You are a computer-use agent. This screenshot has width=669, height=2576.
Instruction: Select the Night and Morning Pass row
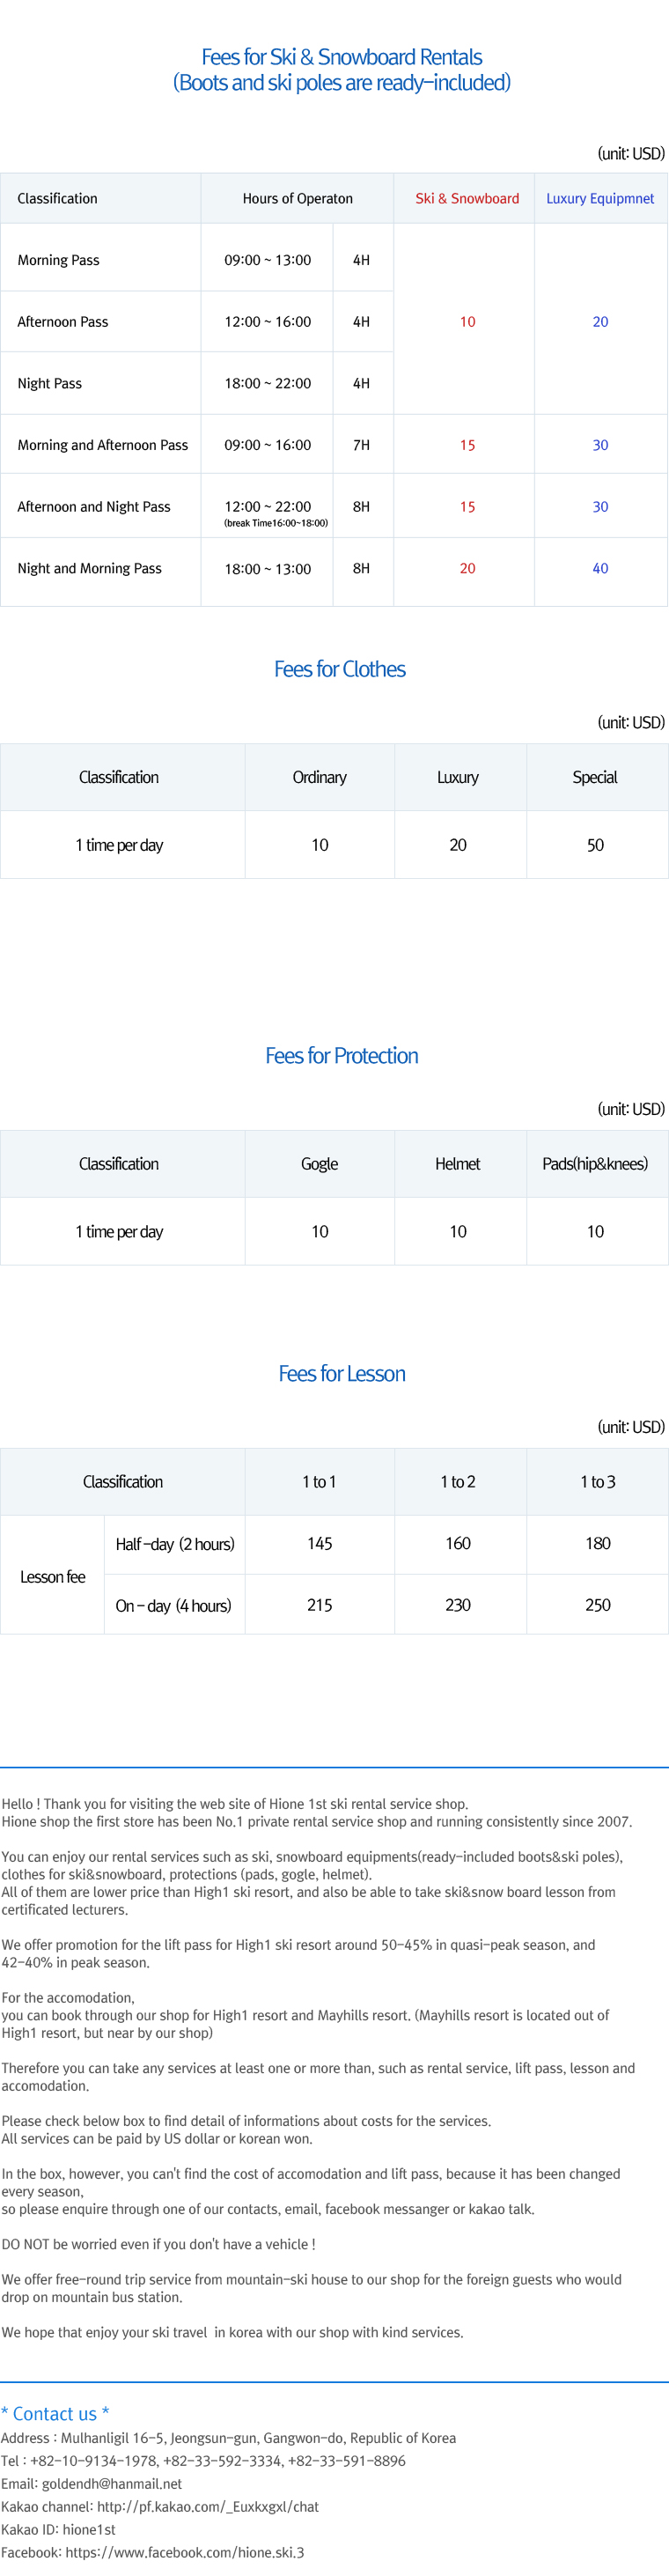click(334, 569)
